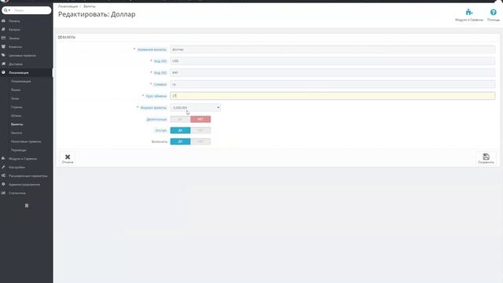
Task: Open the Налоги submenu item
Action: 17,133
